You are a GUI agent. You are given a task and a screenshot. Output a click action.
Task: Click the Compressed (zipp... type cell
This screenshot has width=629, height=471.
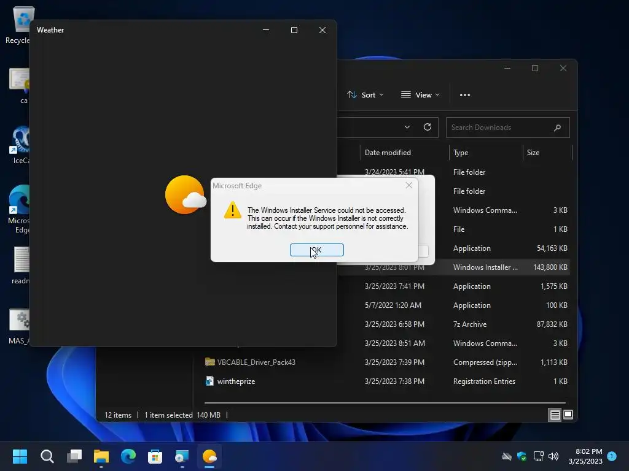coord(485,362)
